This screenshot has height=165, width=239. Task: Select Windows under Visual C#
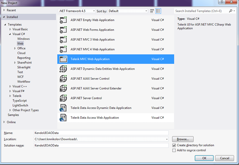23,39
